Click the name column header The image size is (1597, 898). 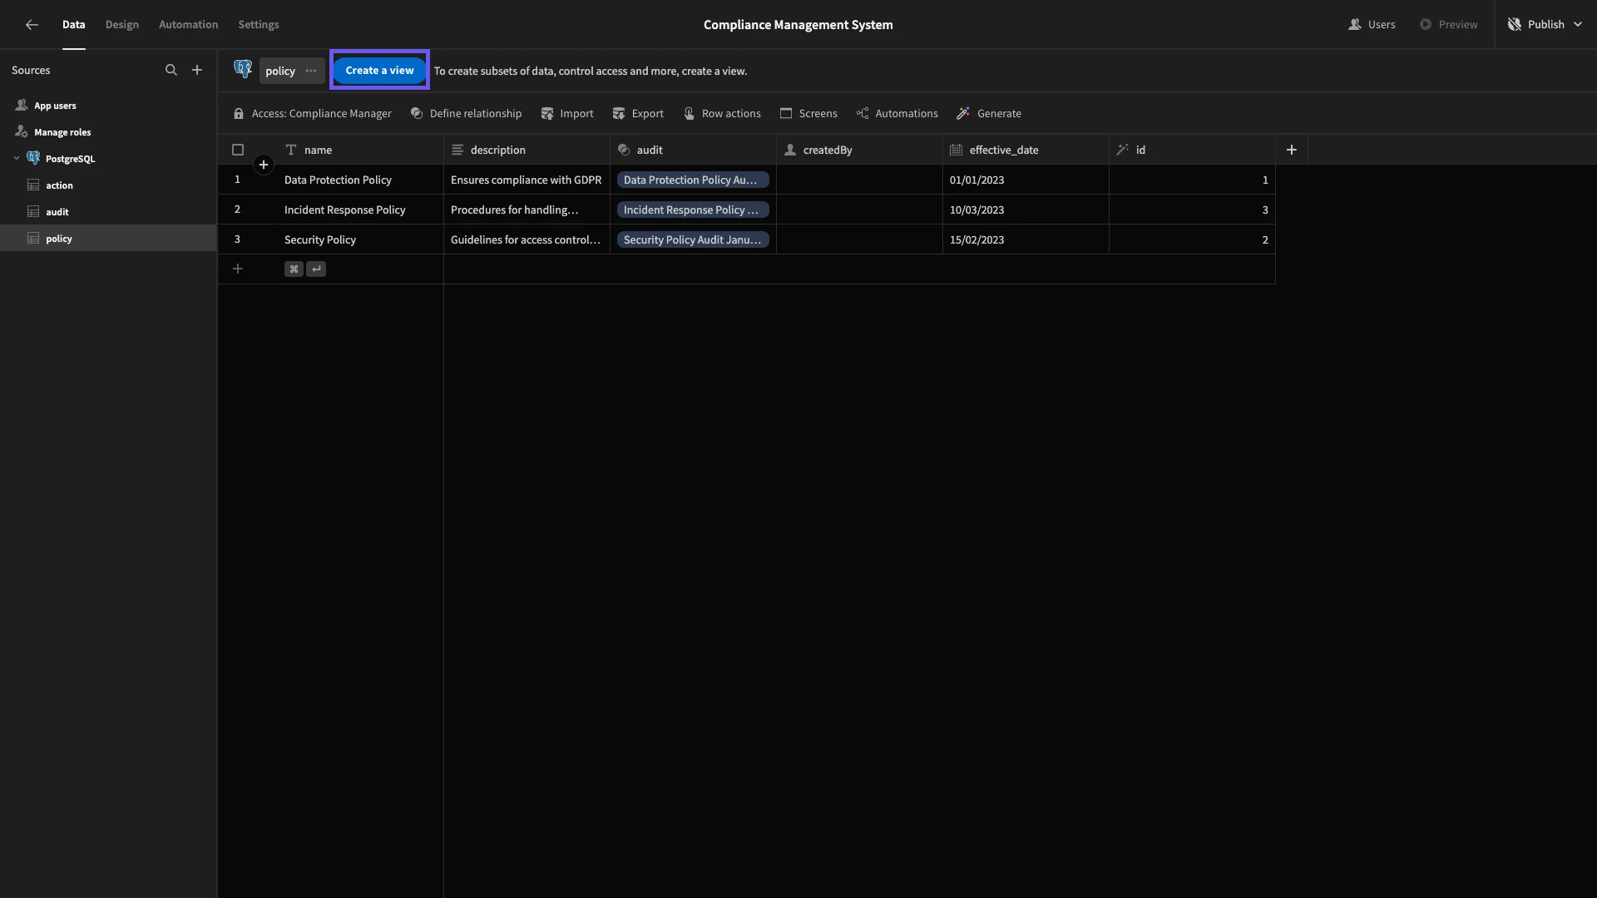[360, 150]
